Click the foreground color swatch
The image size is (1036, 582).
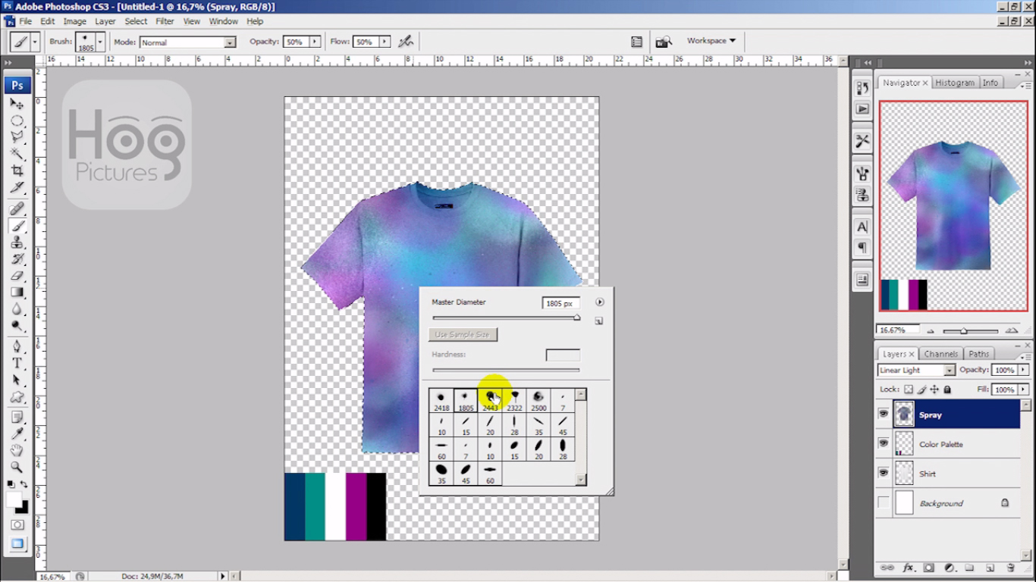point(14,499)
